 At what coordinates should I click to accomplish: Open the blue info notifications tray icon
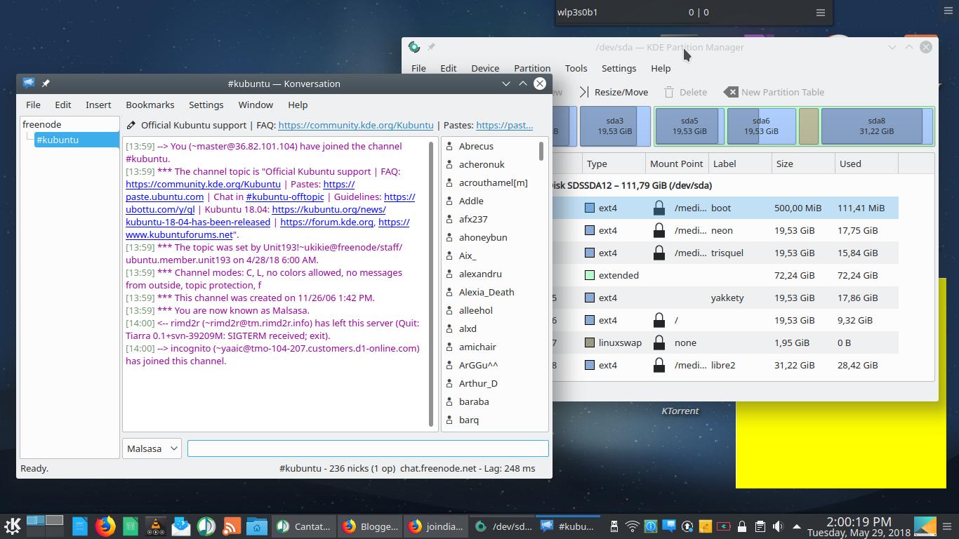coord(651,526)
